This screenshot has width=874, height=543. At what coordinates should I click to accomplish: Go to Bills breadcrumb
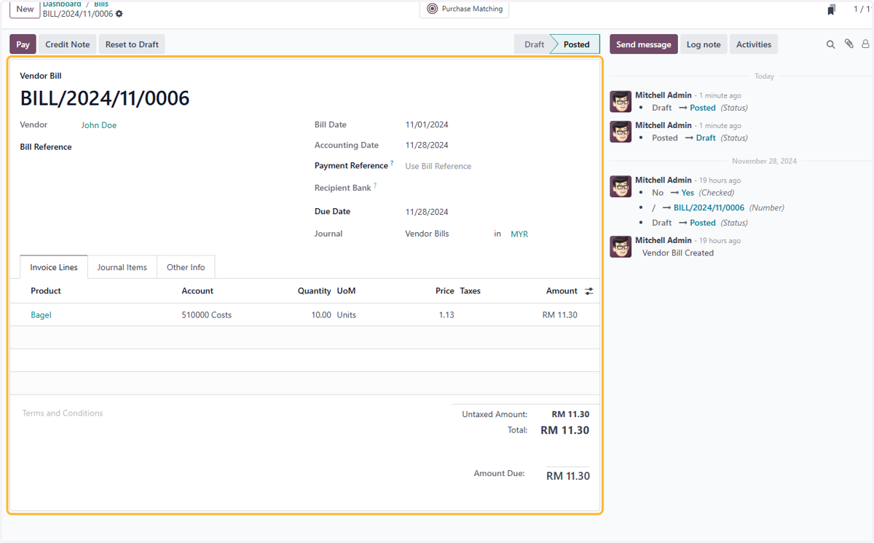(x=101, y=4)
